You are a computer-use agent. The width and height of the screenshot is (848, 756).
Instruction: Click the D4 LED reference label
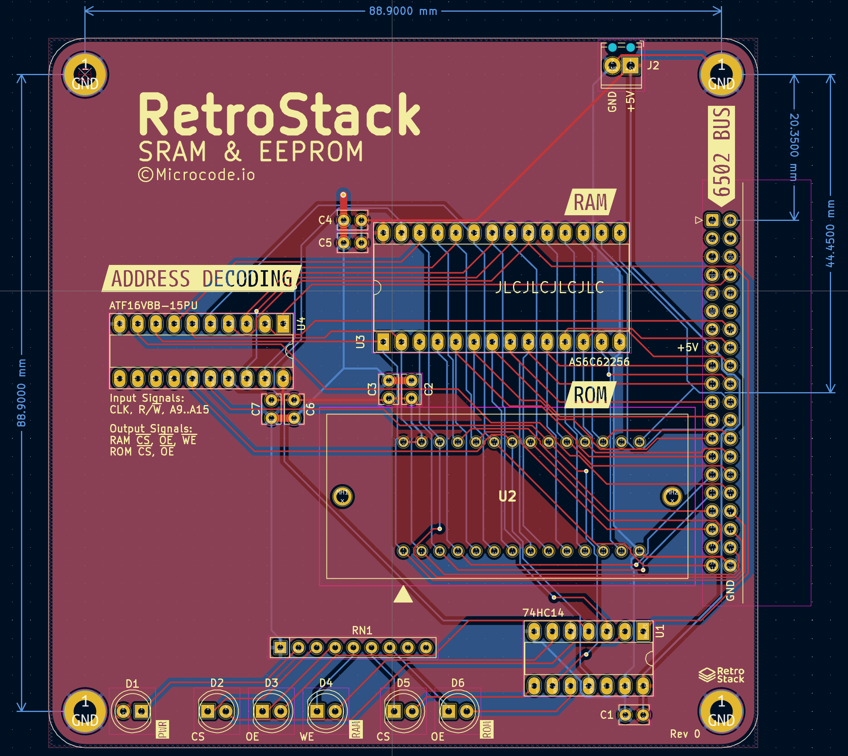click(x=326, y=683)
